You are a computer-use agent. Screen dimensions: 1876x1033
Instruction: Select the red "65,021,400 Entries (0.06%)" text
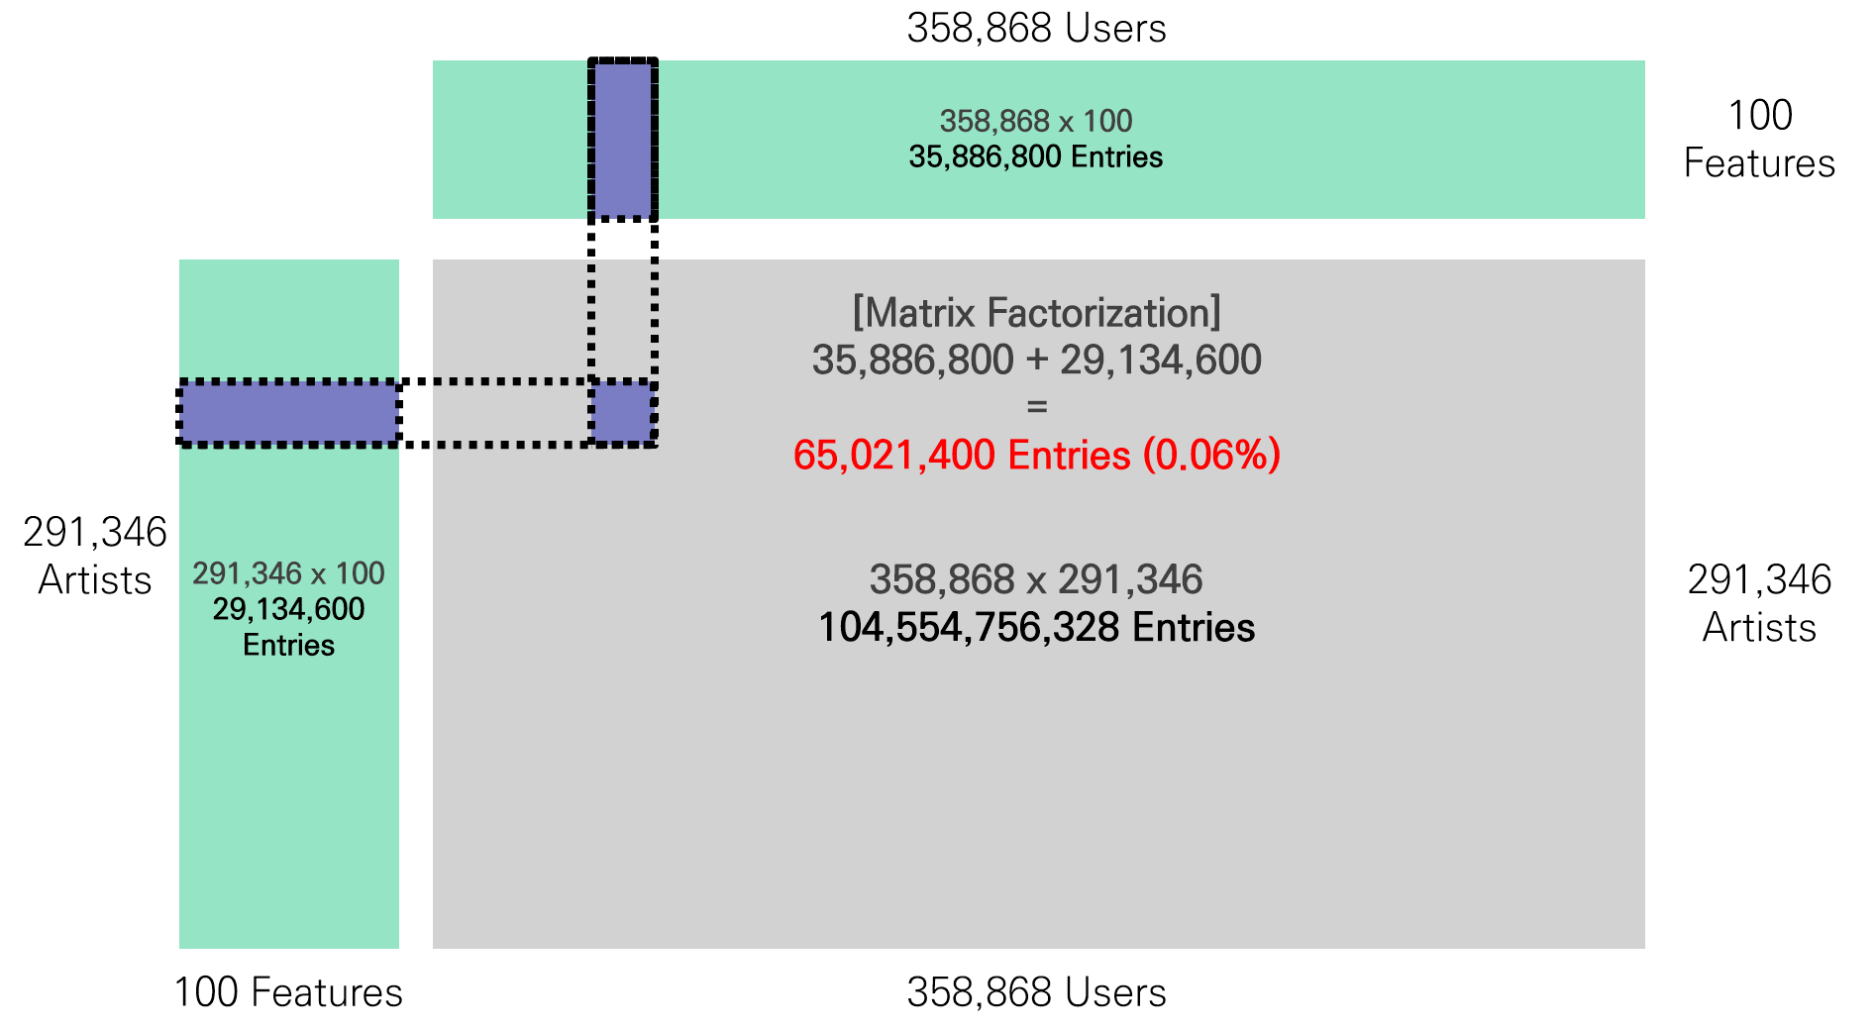tap(1036, 456)
